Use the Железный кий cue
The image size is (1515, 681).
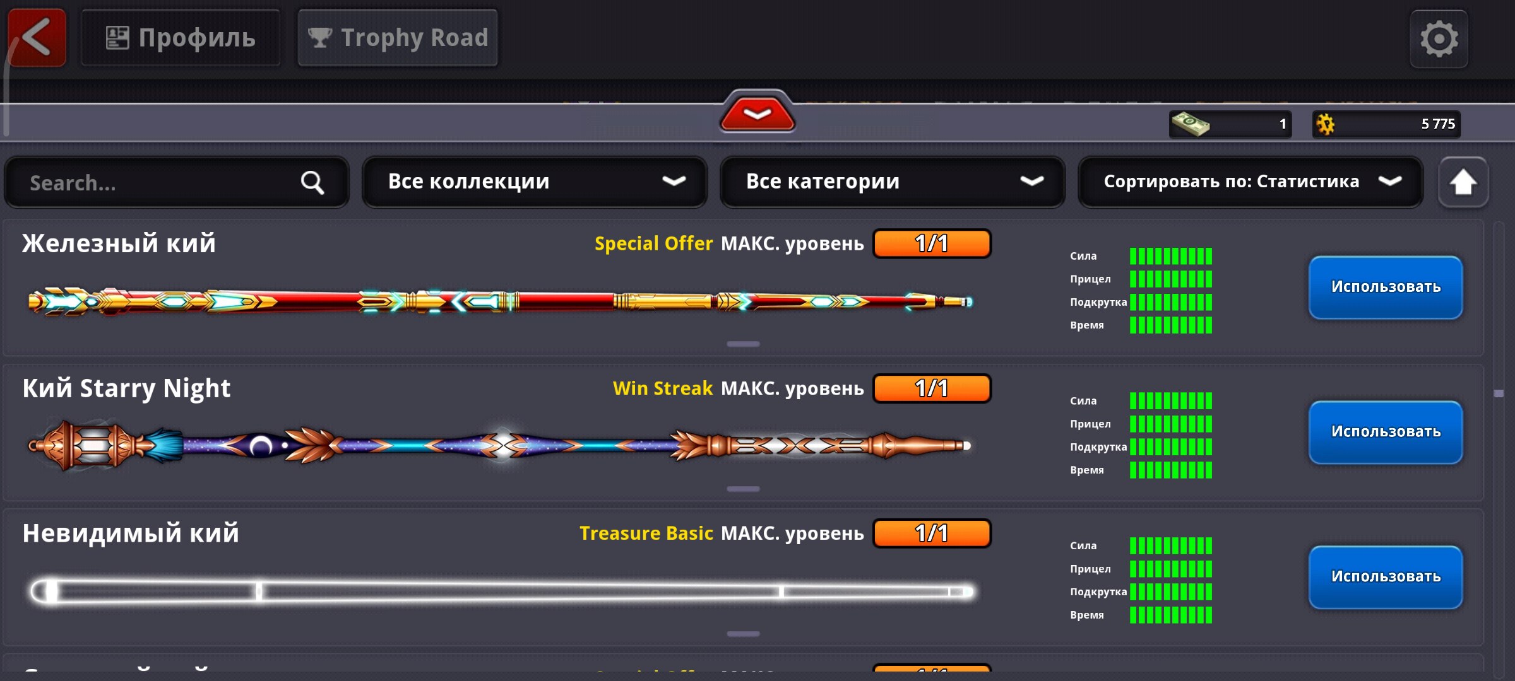(1386, 288)
